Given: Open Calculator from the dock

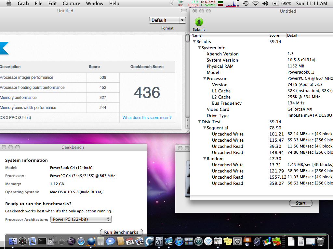Looking at the screenshot, I should pos(101,241).
